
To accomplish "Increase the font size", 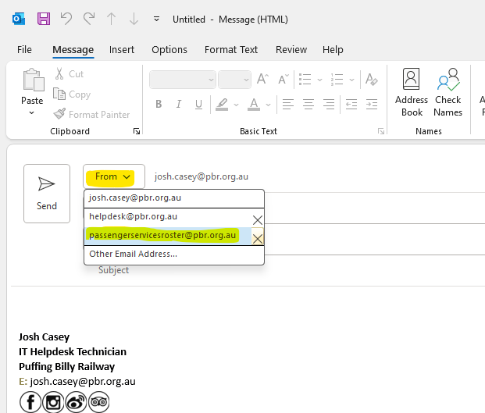I will [x=262, y=79].
